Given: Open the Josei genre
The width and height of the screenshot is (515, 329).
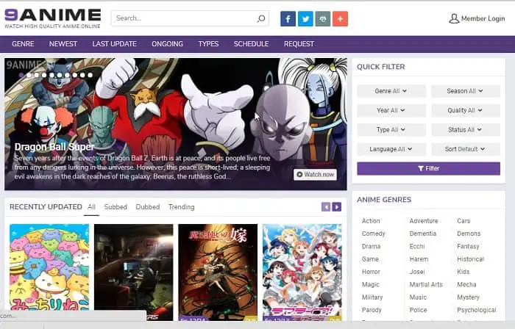Looking at the screenshot, I should coord(417,272).
